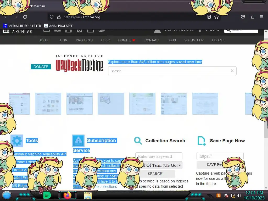
Task: Focus the 'Enter any keyword' field
Action: pyautogui.click(x=159, y=156)
